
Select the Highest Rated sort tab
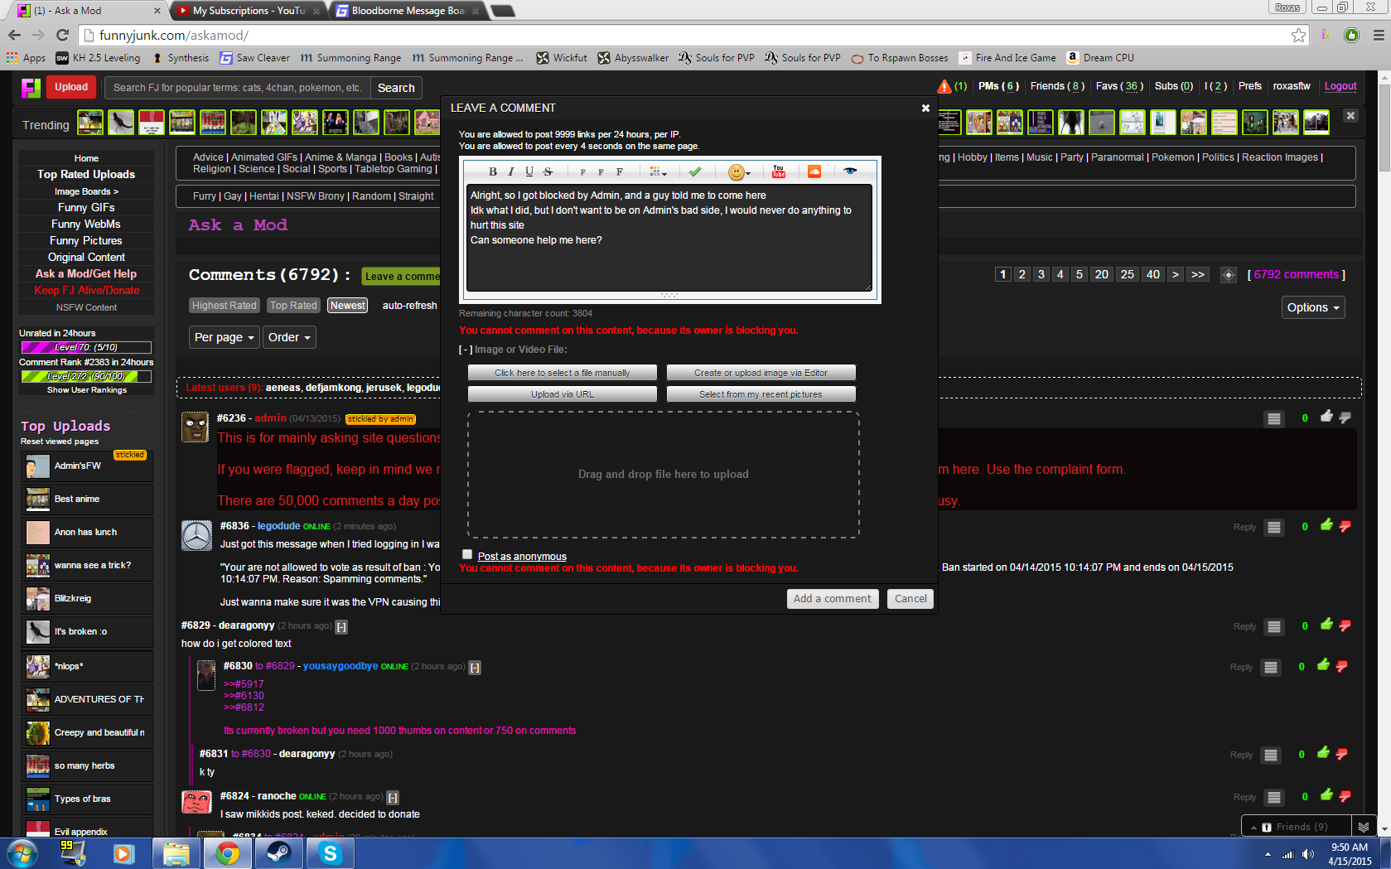click(224, 306)
